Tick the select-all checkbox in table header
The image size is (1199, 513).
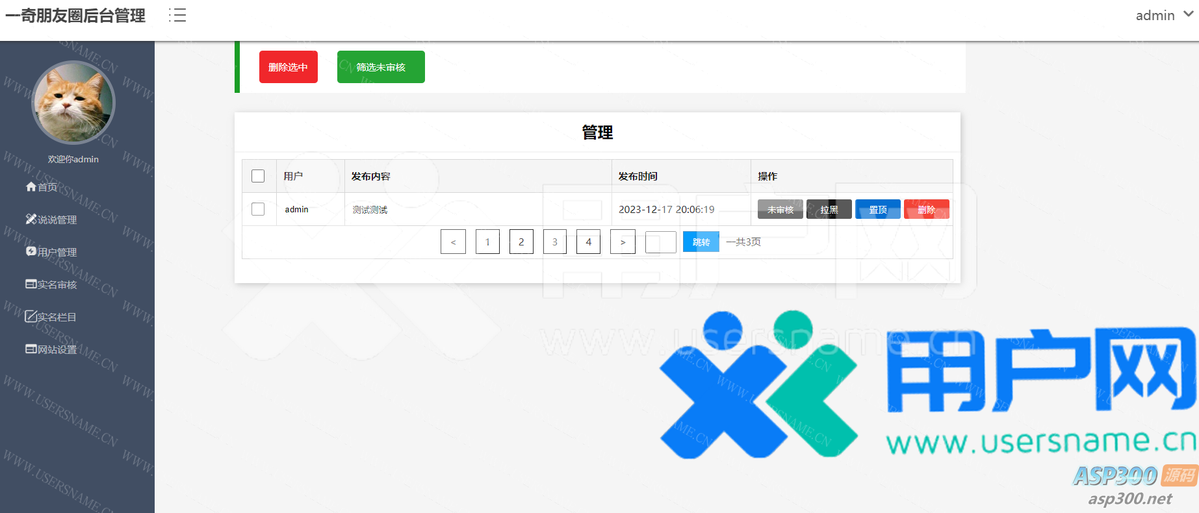pos(258,176)
